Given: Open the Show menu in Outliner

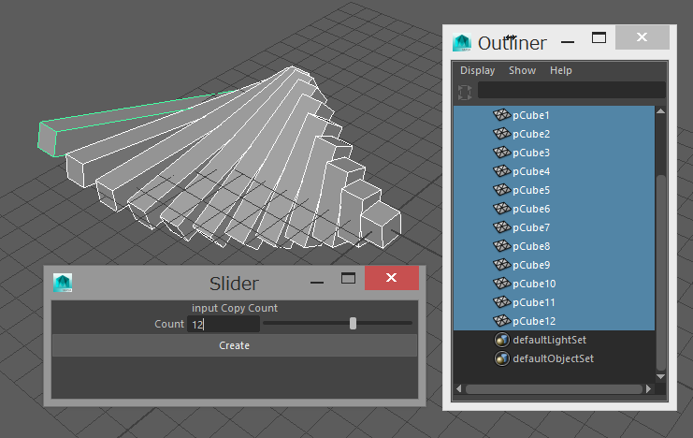Looking at the screenshot, I should 522,70.
